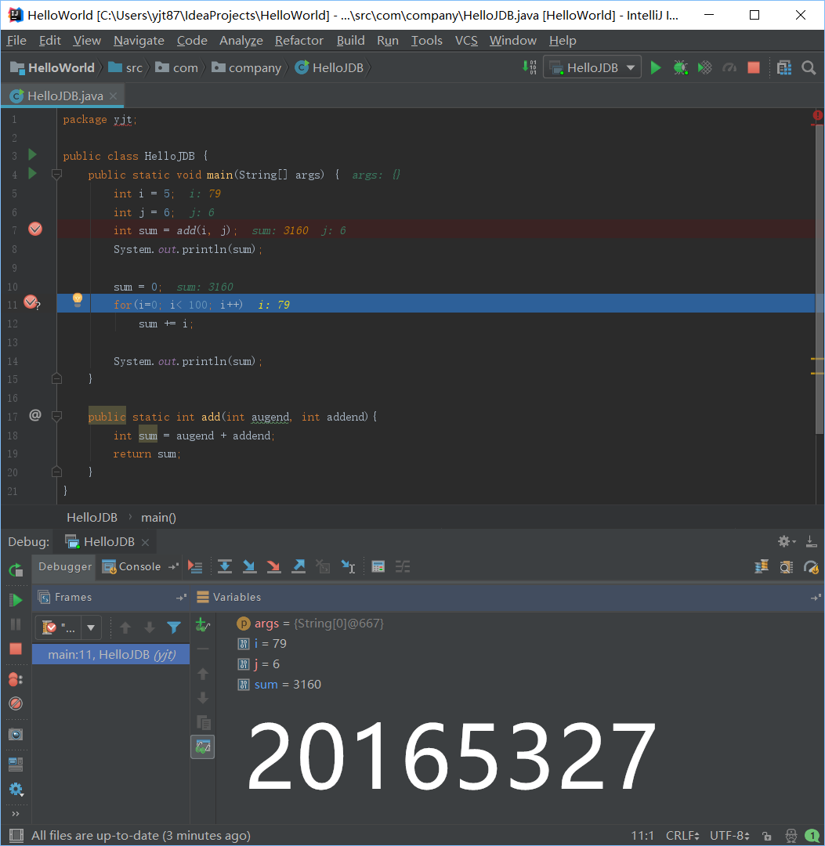Go to next frame down arrow

coord(150,627)
